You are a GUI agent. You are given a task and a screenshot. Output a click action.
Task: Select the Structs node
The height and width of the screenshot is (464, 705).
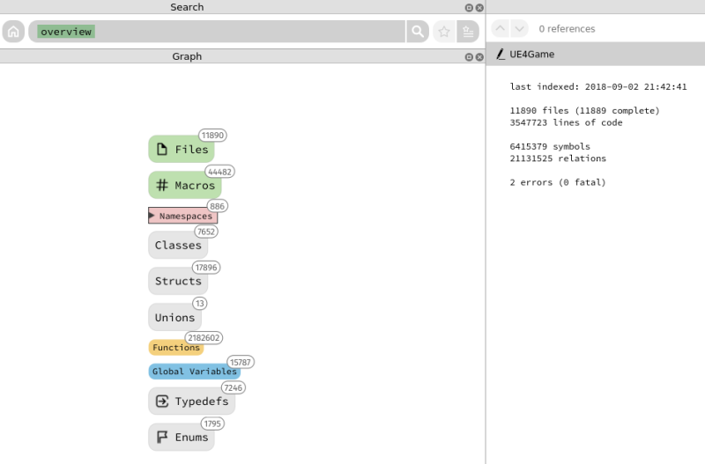(x=178, y=282)
